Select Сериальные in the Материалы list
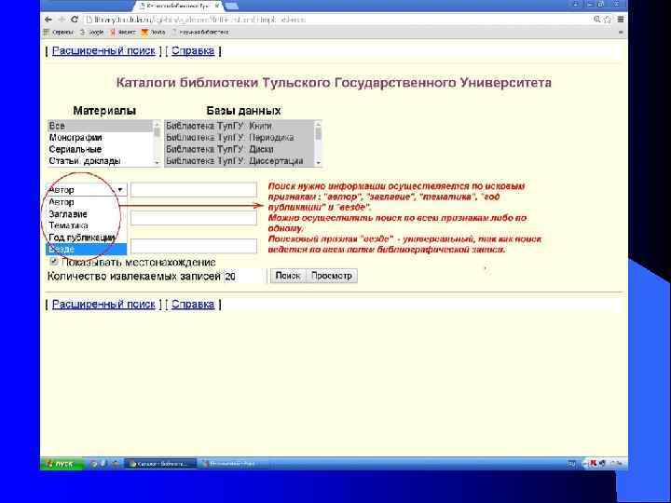 point(100,149)
